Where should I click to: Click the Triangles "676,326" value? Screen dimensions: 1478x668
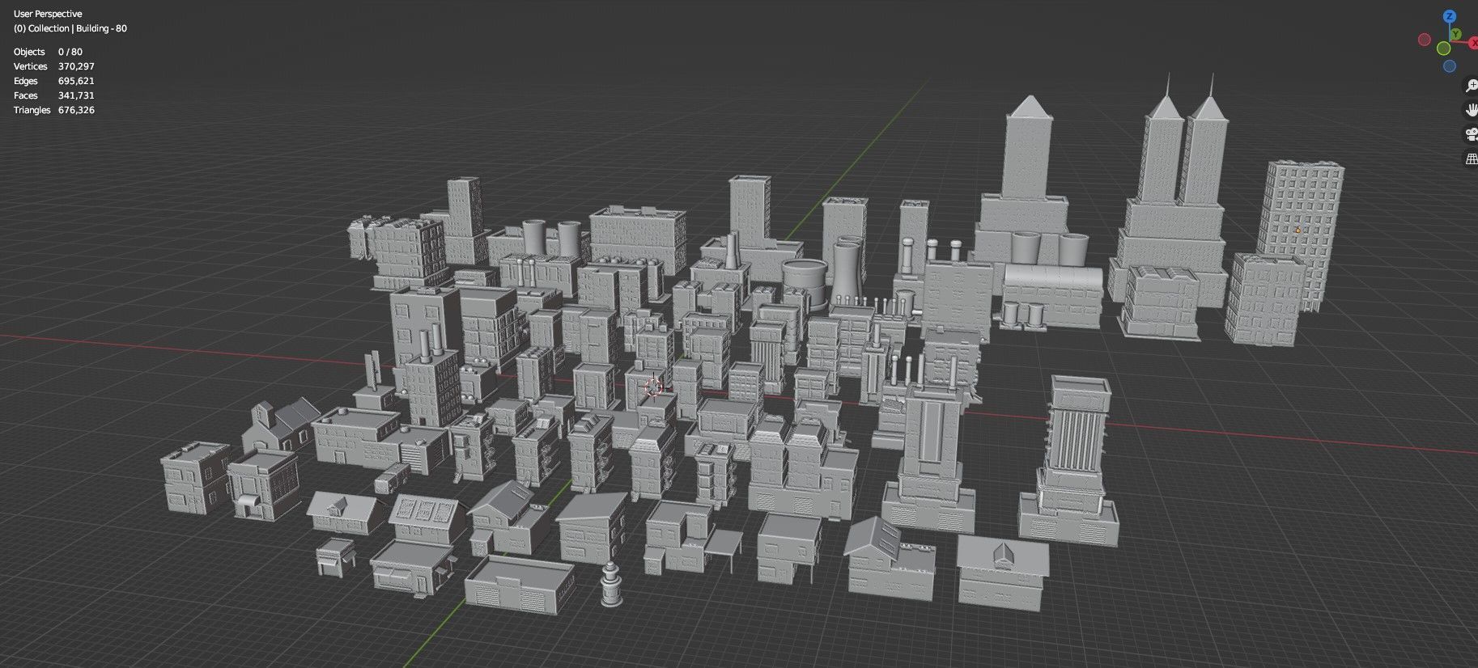[76, 110]
